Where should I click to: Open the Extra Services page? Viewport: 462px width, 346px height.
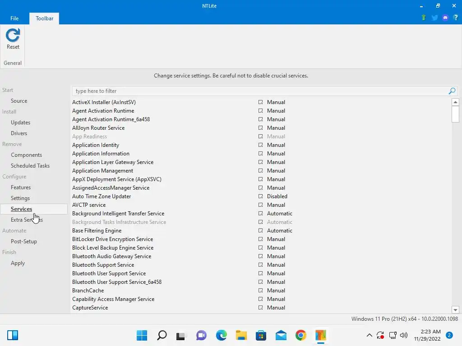pos(27,220)
